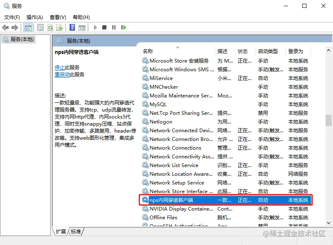Select the Mozilla Maintenance Service row

226,95
